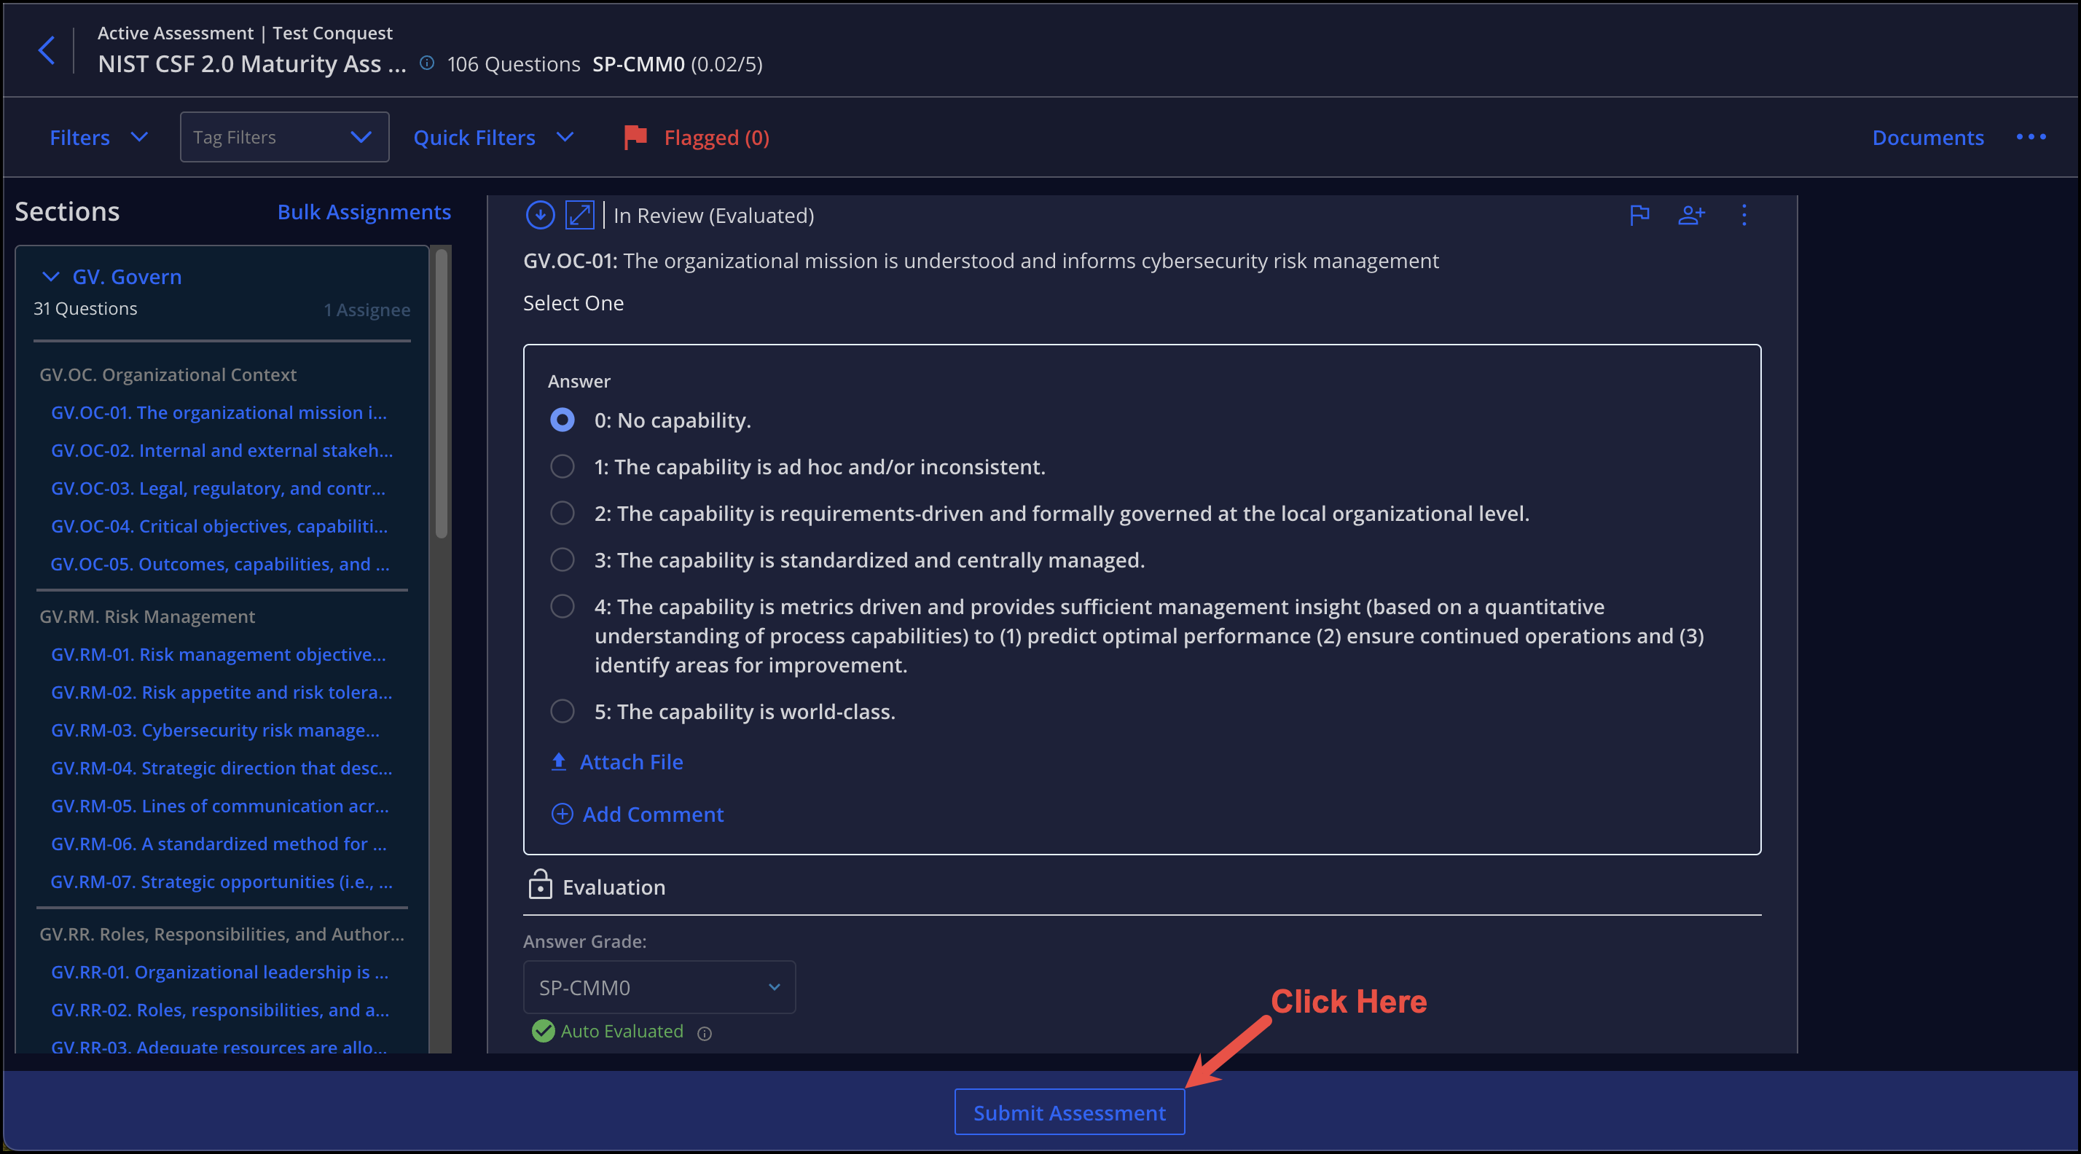Screen dimensions: 2081x1154
Task: Open question GV.OC-01 in sidebar
Action: [219, 412]
